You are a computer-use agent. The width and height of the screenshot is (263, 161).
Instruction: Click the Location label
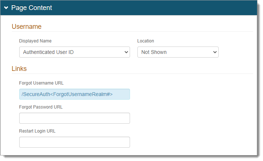pos(146,41)
